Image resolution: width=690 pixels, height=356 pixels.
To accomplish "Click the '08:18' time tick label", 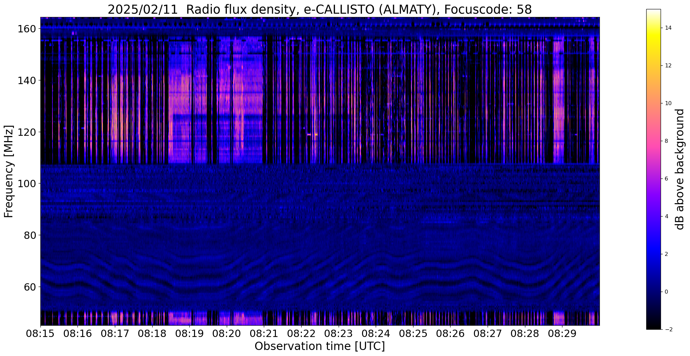I will click(152, 334).
